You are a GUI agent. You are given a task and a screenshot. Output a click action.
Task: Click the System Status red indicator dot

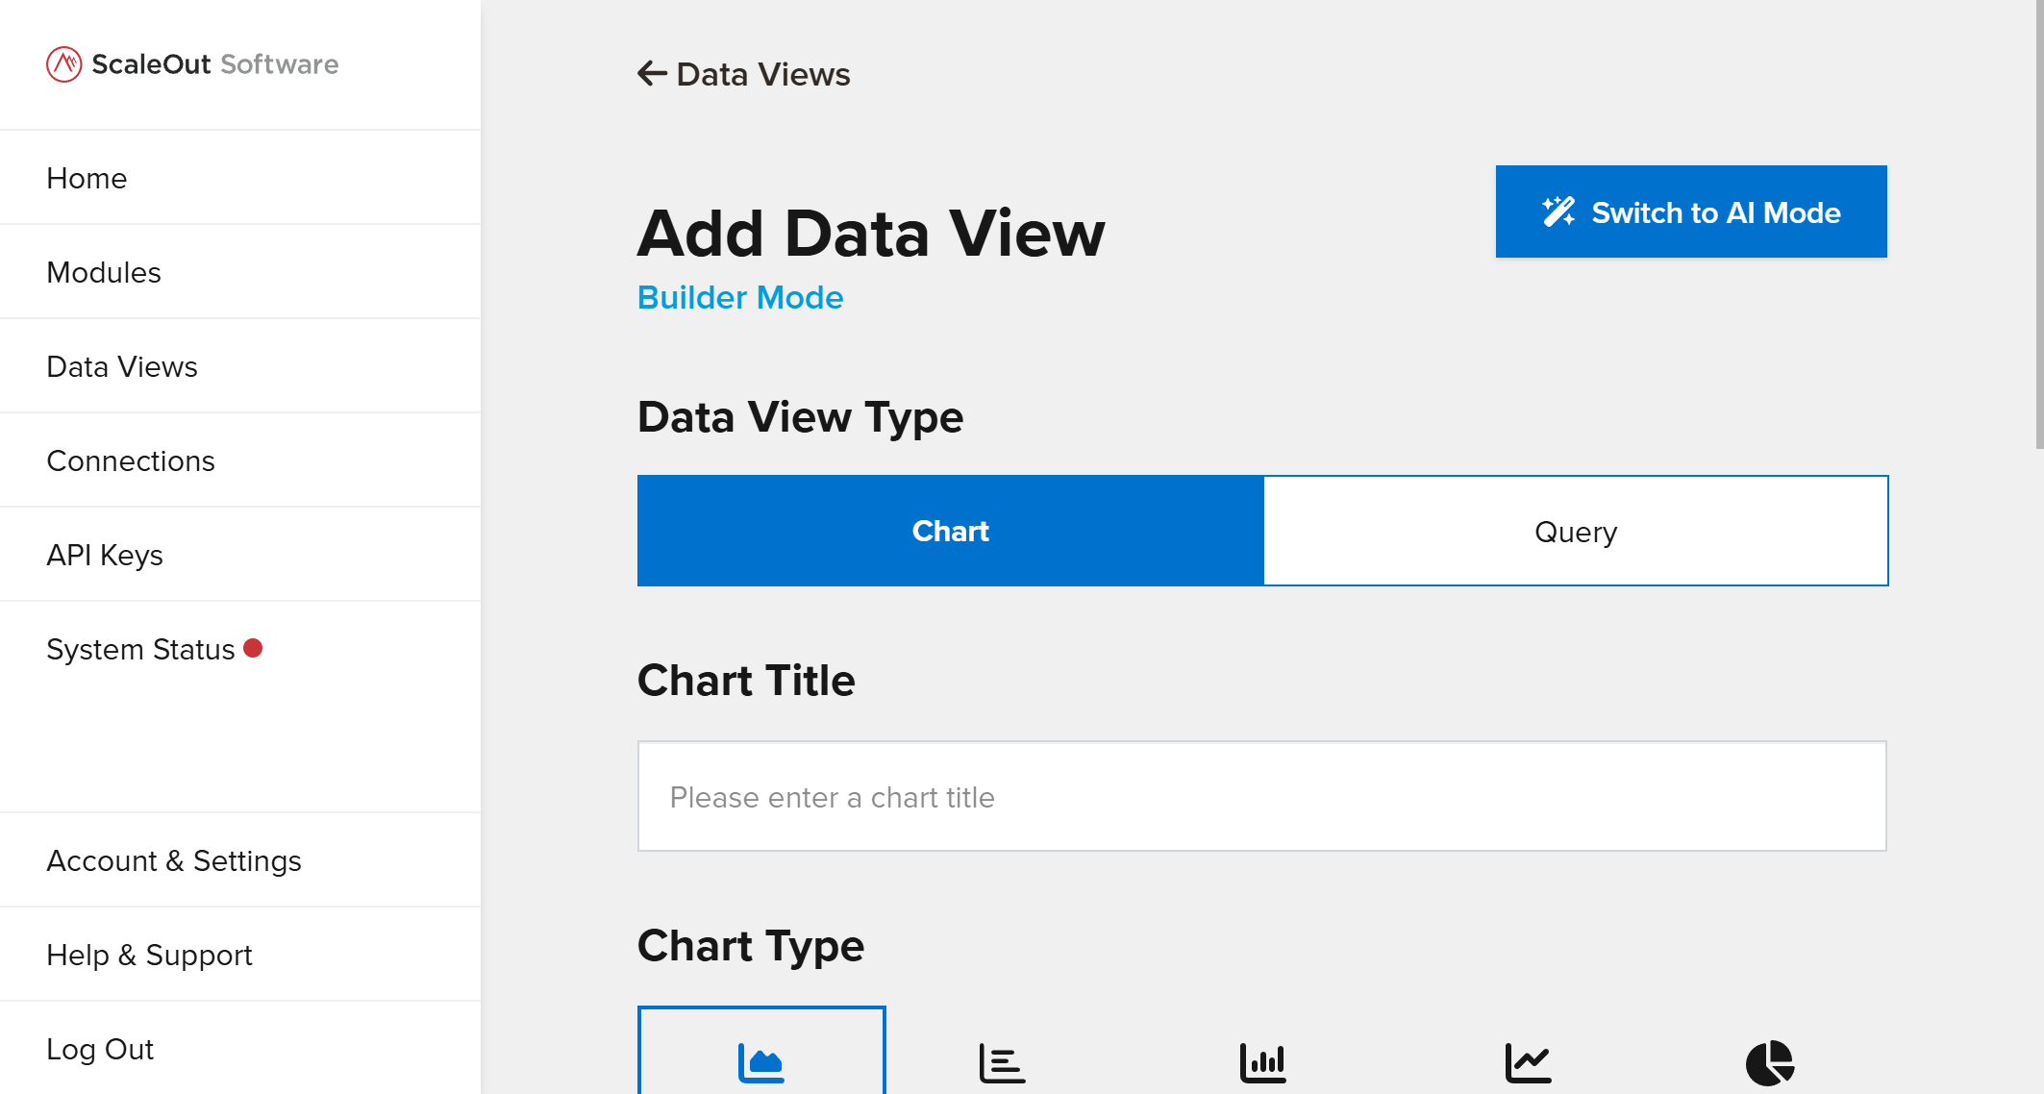(x=255, y=648)
